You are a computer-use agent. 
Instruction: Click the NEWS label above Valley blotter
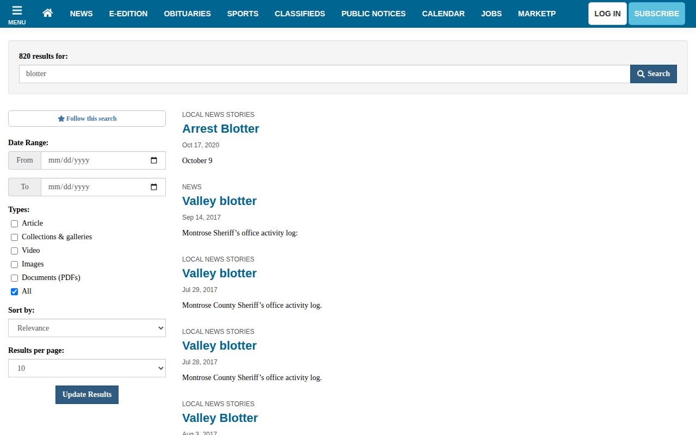click(192, 187)
